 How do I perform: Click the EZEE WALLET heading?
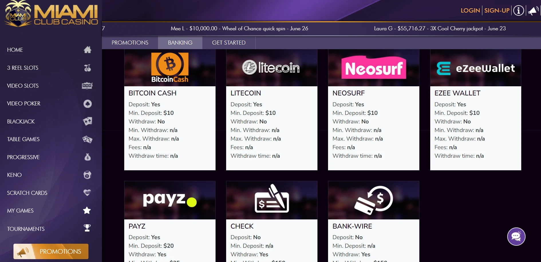[457, 93]
